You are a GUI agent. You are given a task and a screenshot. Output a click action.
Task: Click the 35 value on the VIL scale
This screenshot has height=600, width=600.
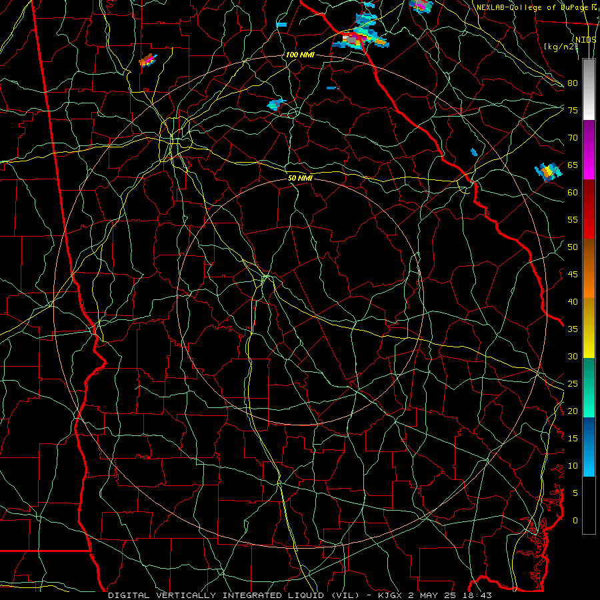tap(573, 329)
